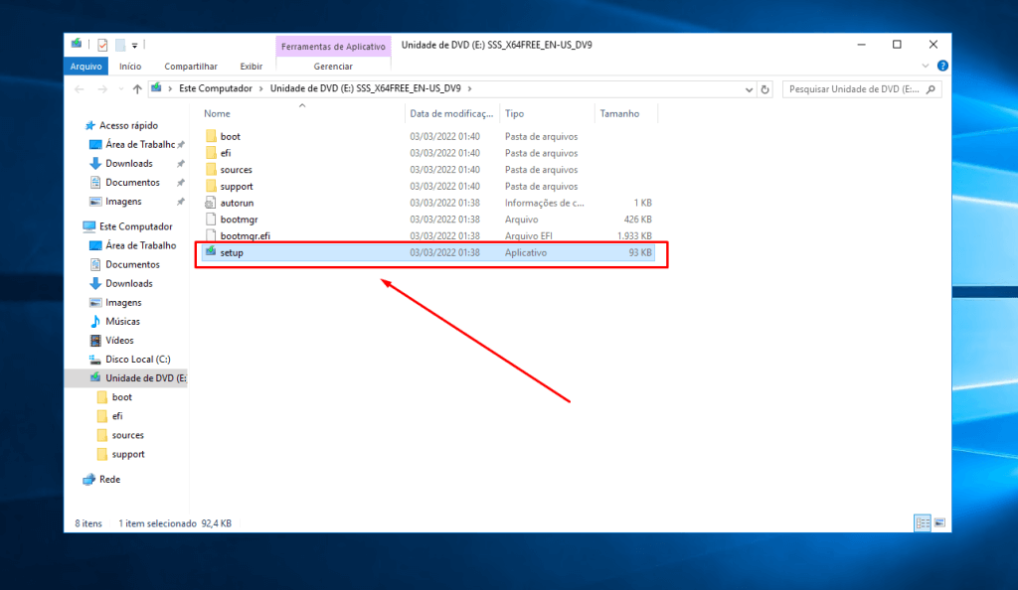The height and width of the screenshot is (590, 1018).
Task: Open pinned Área de Trabalho under Acesso rápido
Action: pyautogui.click(x=140, y=145)
